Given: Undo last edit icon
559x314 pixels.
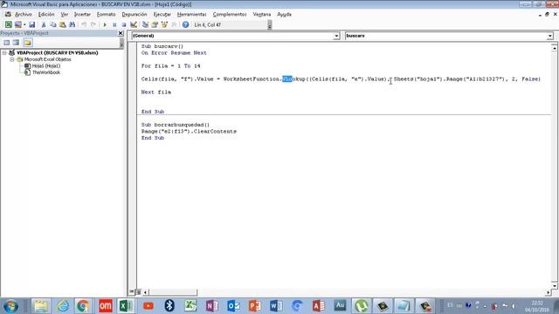Looking at the screenshot, I should point(84,24).
